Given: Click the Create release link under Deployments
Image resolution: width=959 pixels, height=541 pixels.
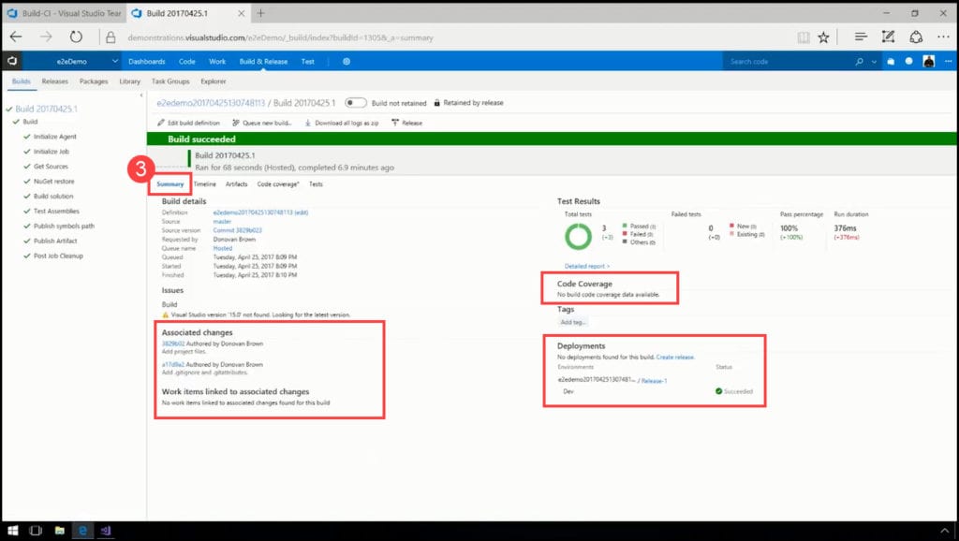Looking at the screenshot, I should click(x=675, y=357).
